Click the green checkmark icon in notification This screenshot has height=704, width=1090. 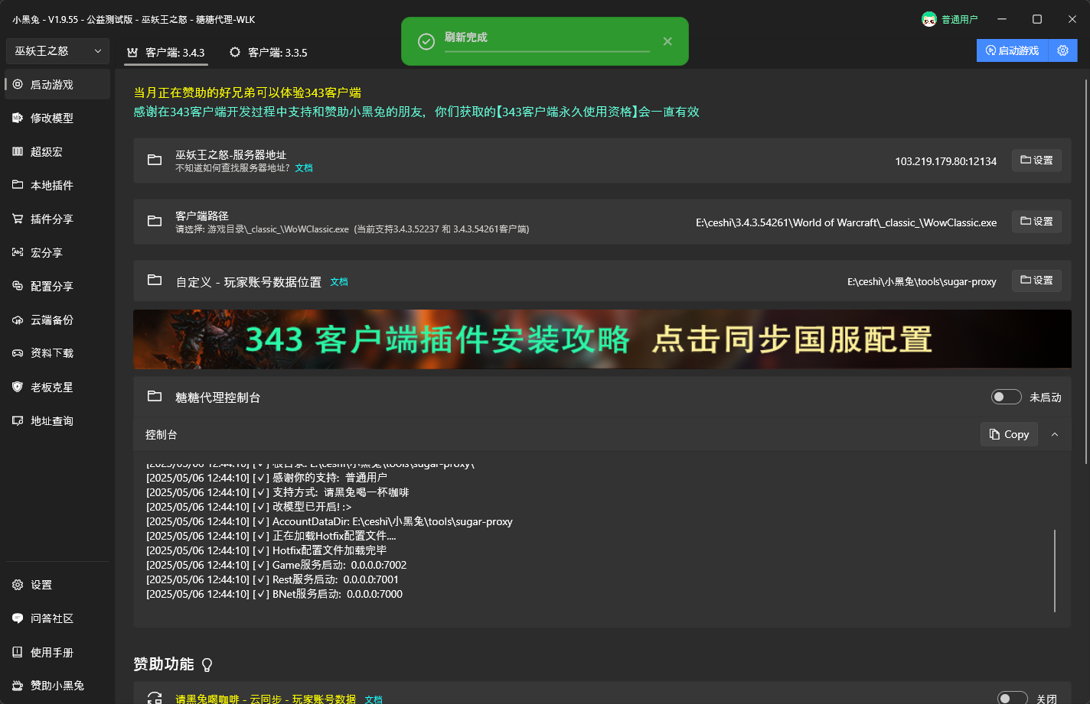[x=426, y=41]
